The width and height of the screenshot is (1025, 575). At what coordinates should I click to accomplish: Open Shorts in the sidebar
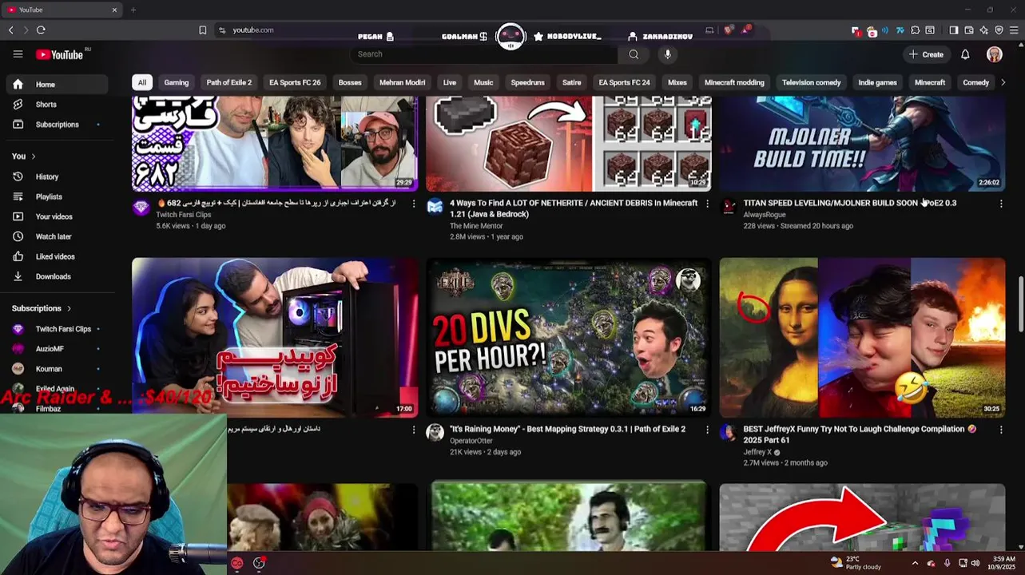(57, 105)
